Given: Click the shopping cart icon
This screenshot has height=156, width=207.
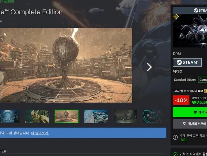Looking at the screenshot, I should [195, 112].
